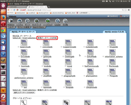This screenshot has height=105, width=131.
Task: Tick the Copperminedb checkbox
Action: click(61, 47)
